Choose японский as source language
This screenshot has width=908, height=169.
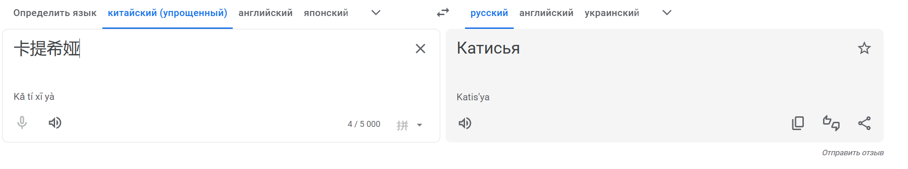(326, 13)
